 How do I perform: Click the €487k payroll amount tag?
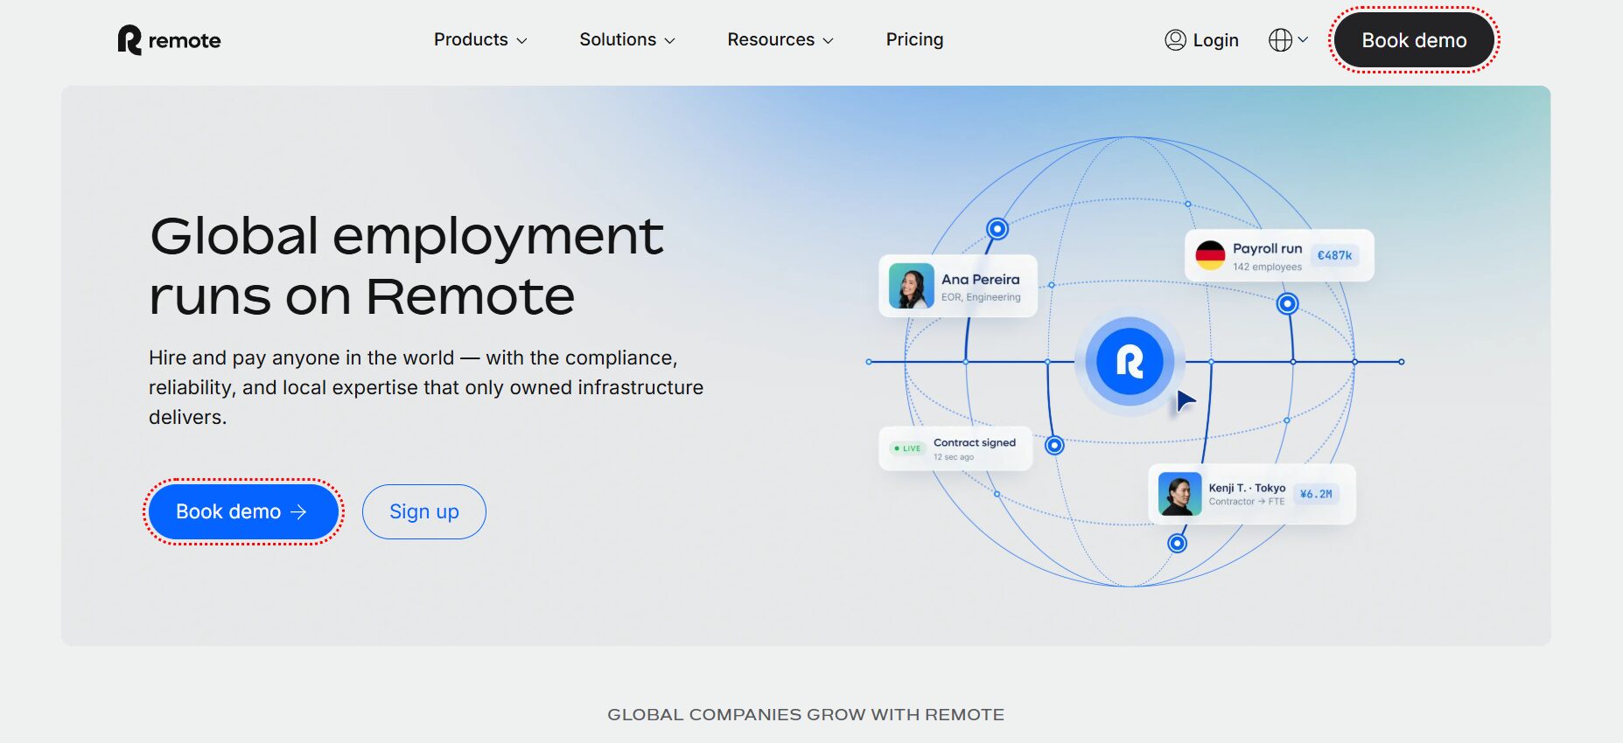[x=1334, y=255]
